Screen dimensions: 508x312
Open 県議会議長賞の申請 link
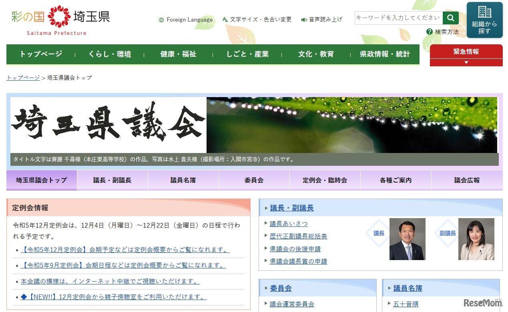[298, 261]
